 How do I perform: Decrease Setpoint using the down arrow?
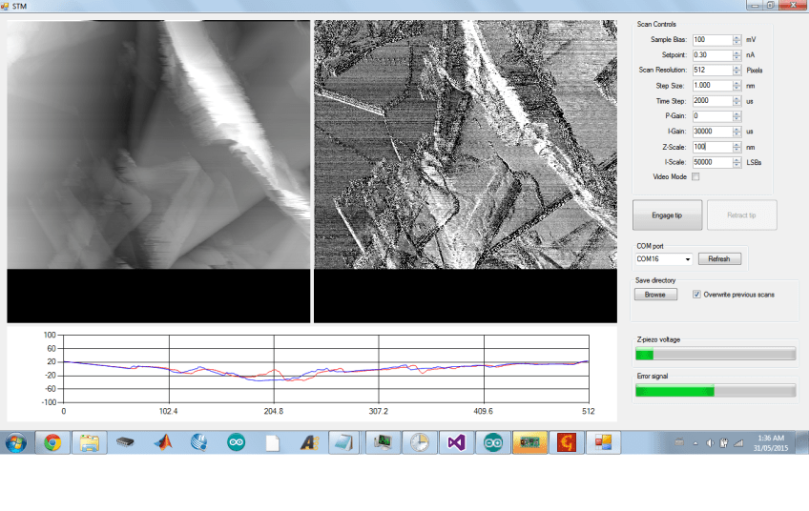pyautogui.click(x=736, y=58)
